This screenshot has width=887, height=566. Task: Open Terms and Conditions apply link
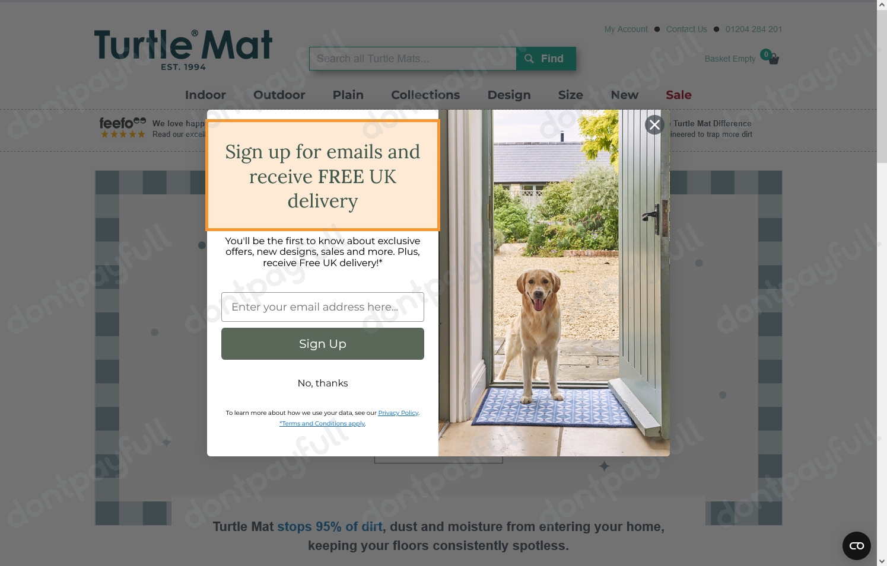323,424
